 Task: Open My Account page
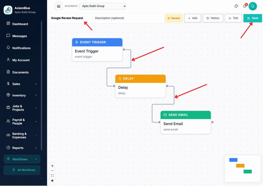point(21,60)
